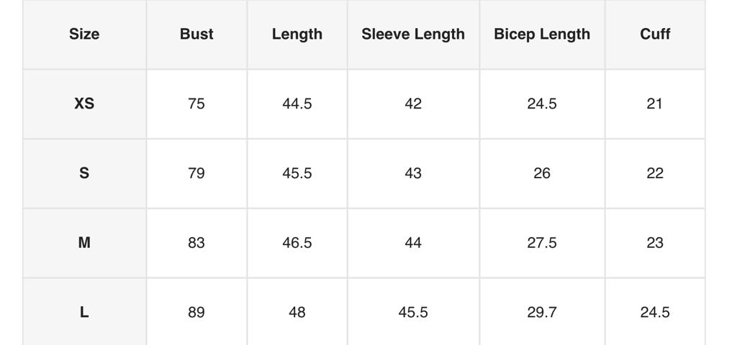Click the Size column header
Viewport: 737px width, 345px height.
84,34
